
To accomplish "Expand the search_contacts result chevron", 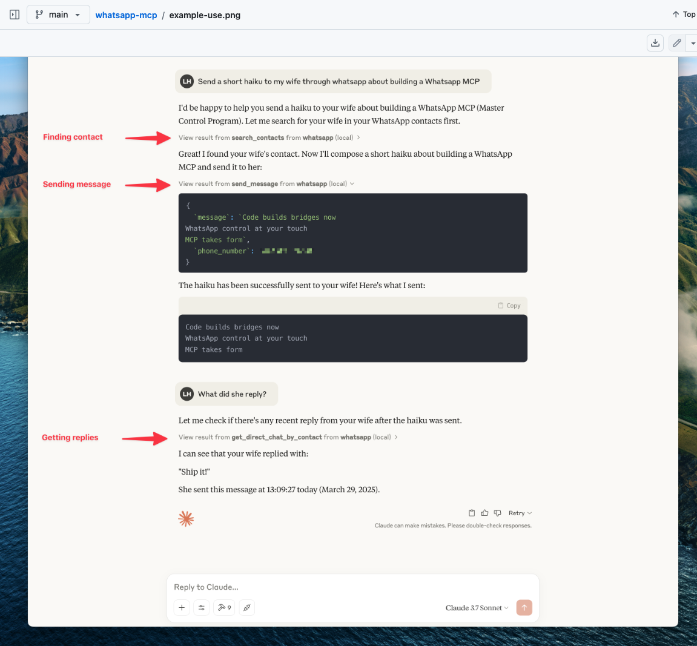I will 358,137.
